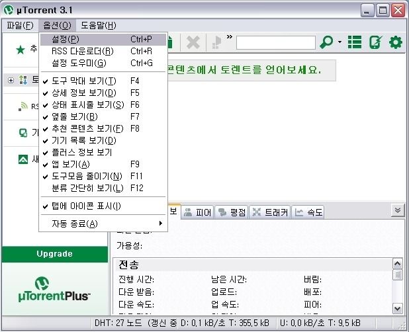The width and height of the screenshot is (409, 332).
Task: Maximize the µTorrent window
Action: tap(383, 11)
